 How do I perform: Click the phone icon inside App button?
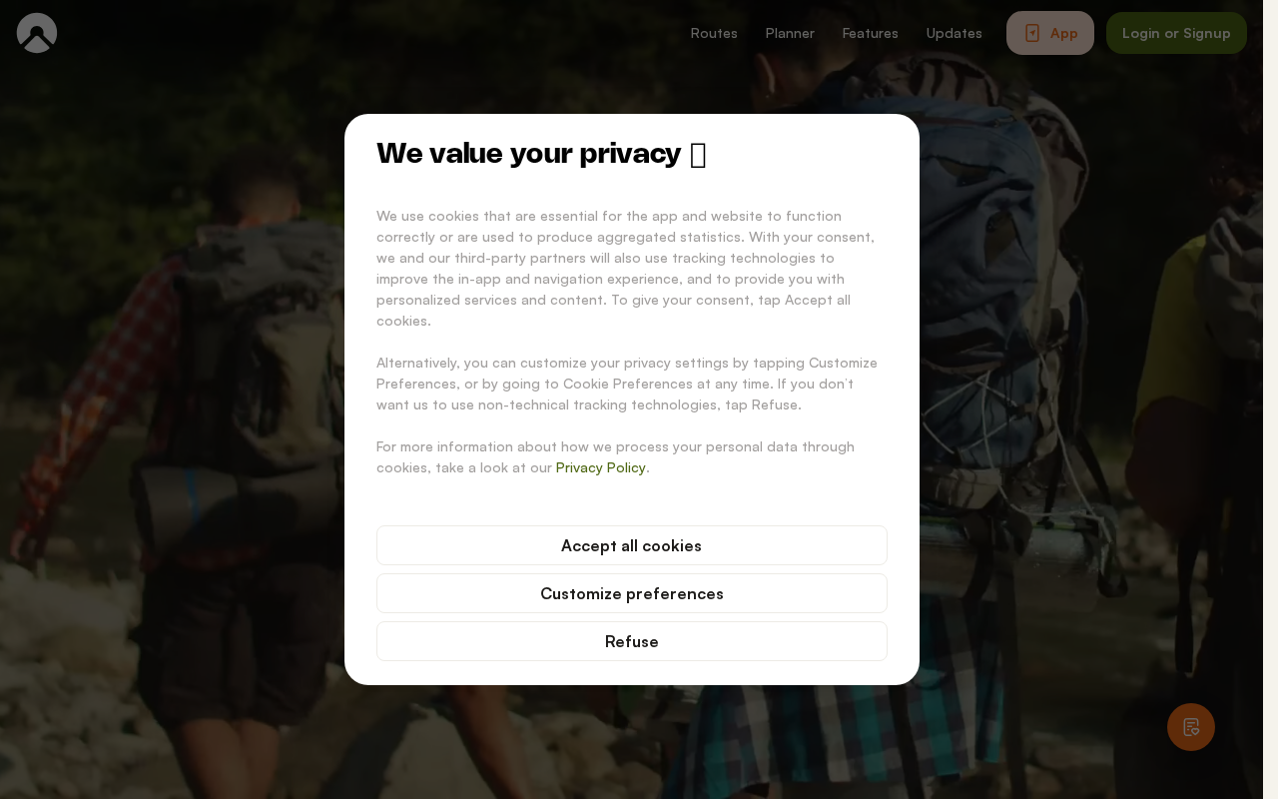pyautogui.click(x=1032, y=33)
